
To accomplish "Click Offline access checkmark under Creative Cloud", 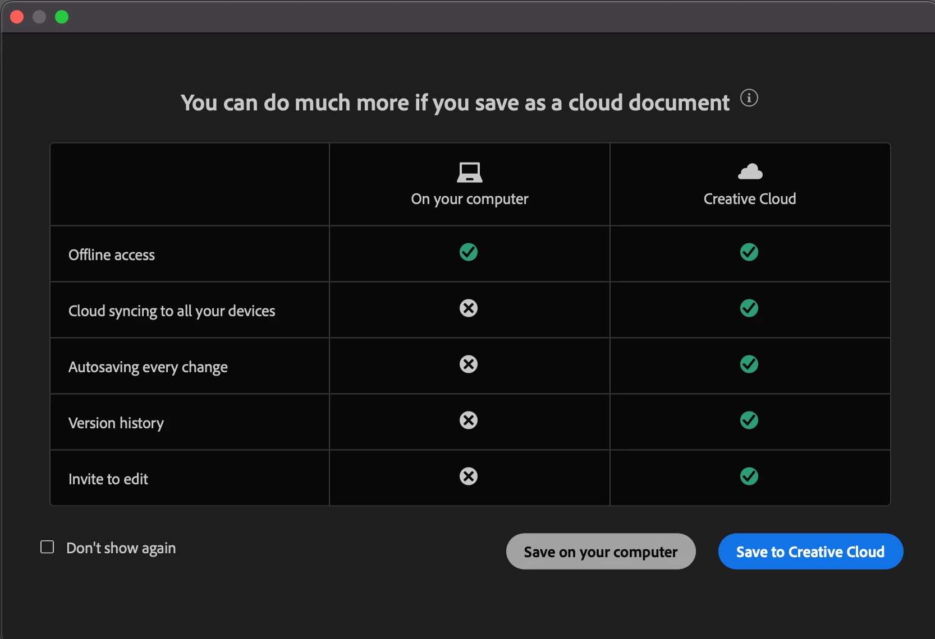I will 749,252.
